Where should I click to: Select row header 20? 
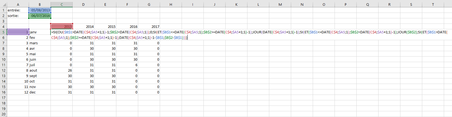(3, 114)
